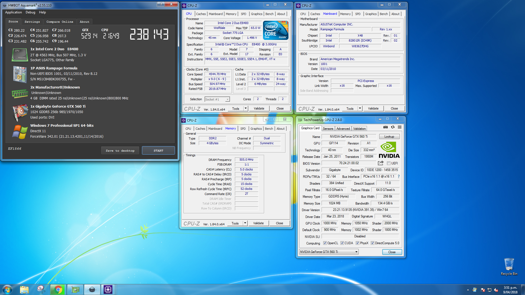The width and height of the screenshot is (525, 295).
Task: Click the START button in Aquamark
Action: 158,151
